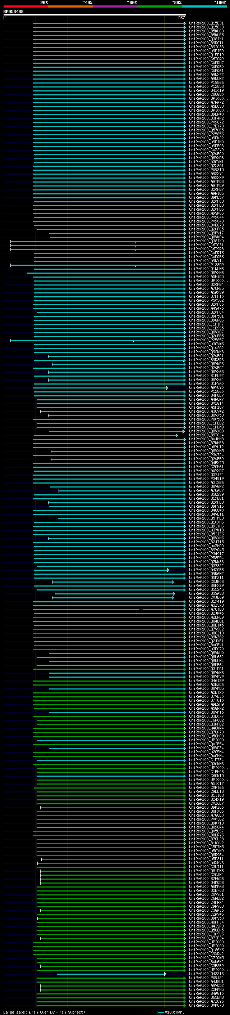
Task: Select the UniRef100_C8CGU0 label
Action: [206, 95]
